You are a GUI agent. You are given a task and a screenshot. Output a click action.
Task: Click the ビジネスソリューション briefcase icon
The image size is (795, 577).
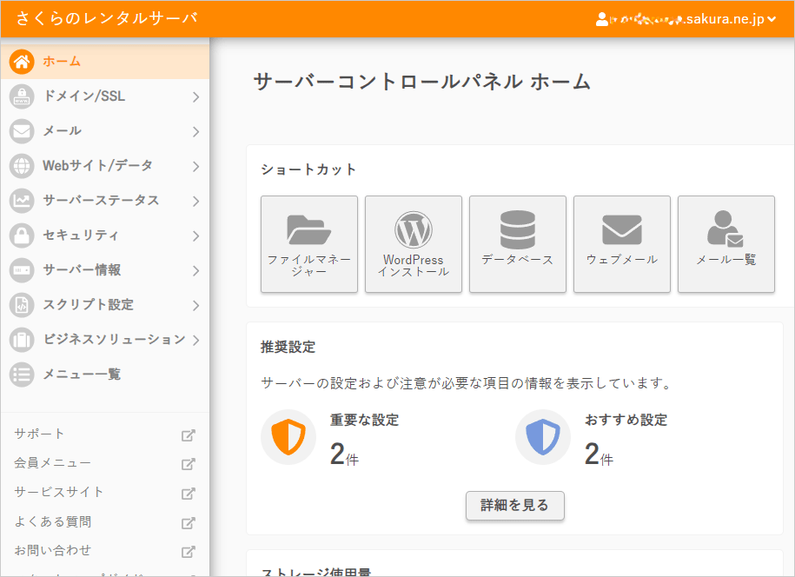tap(22, 340)
